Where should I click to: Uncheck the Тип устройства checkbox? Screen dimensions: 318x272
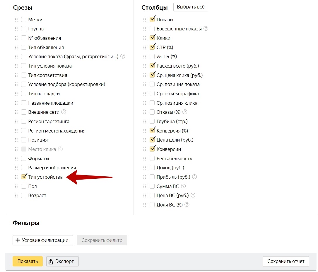pyautogui.click(x=24, y=177)
